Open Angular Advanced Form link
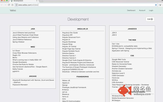This screenshot has width=163, height=102. click(71, 37)
